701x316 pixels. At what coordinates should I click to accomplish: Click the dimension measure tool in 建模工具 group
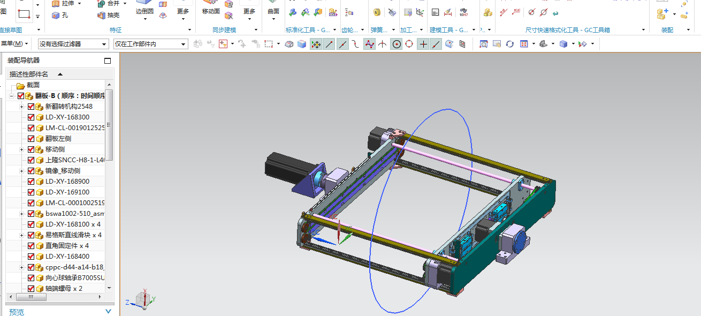448,12
